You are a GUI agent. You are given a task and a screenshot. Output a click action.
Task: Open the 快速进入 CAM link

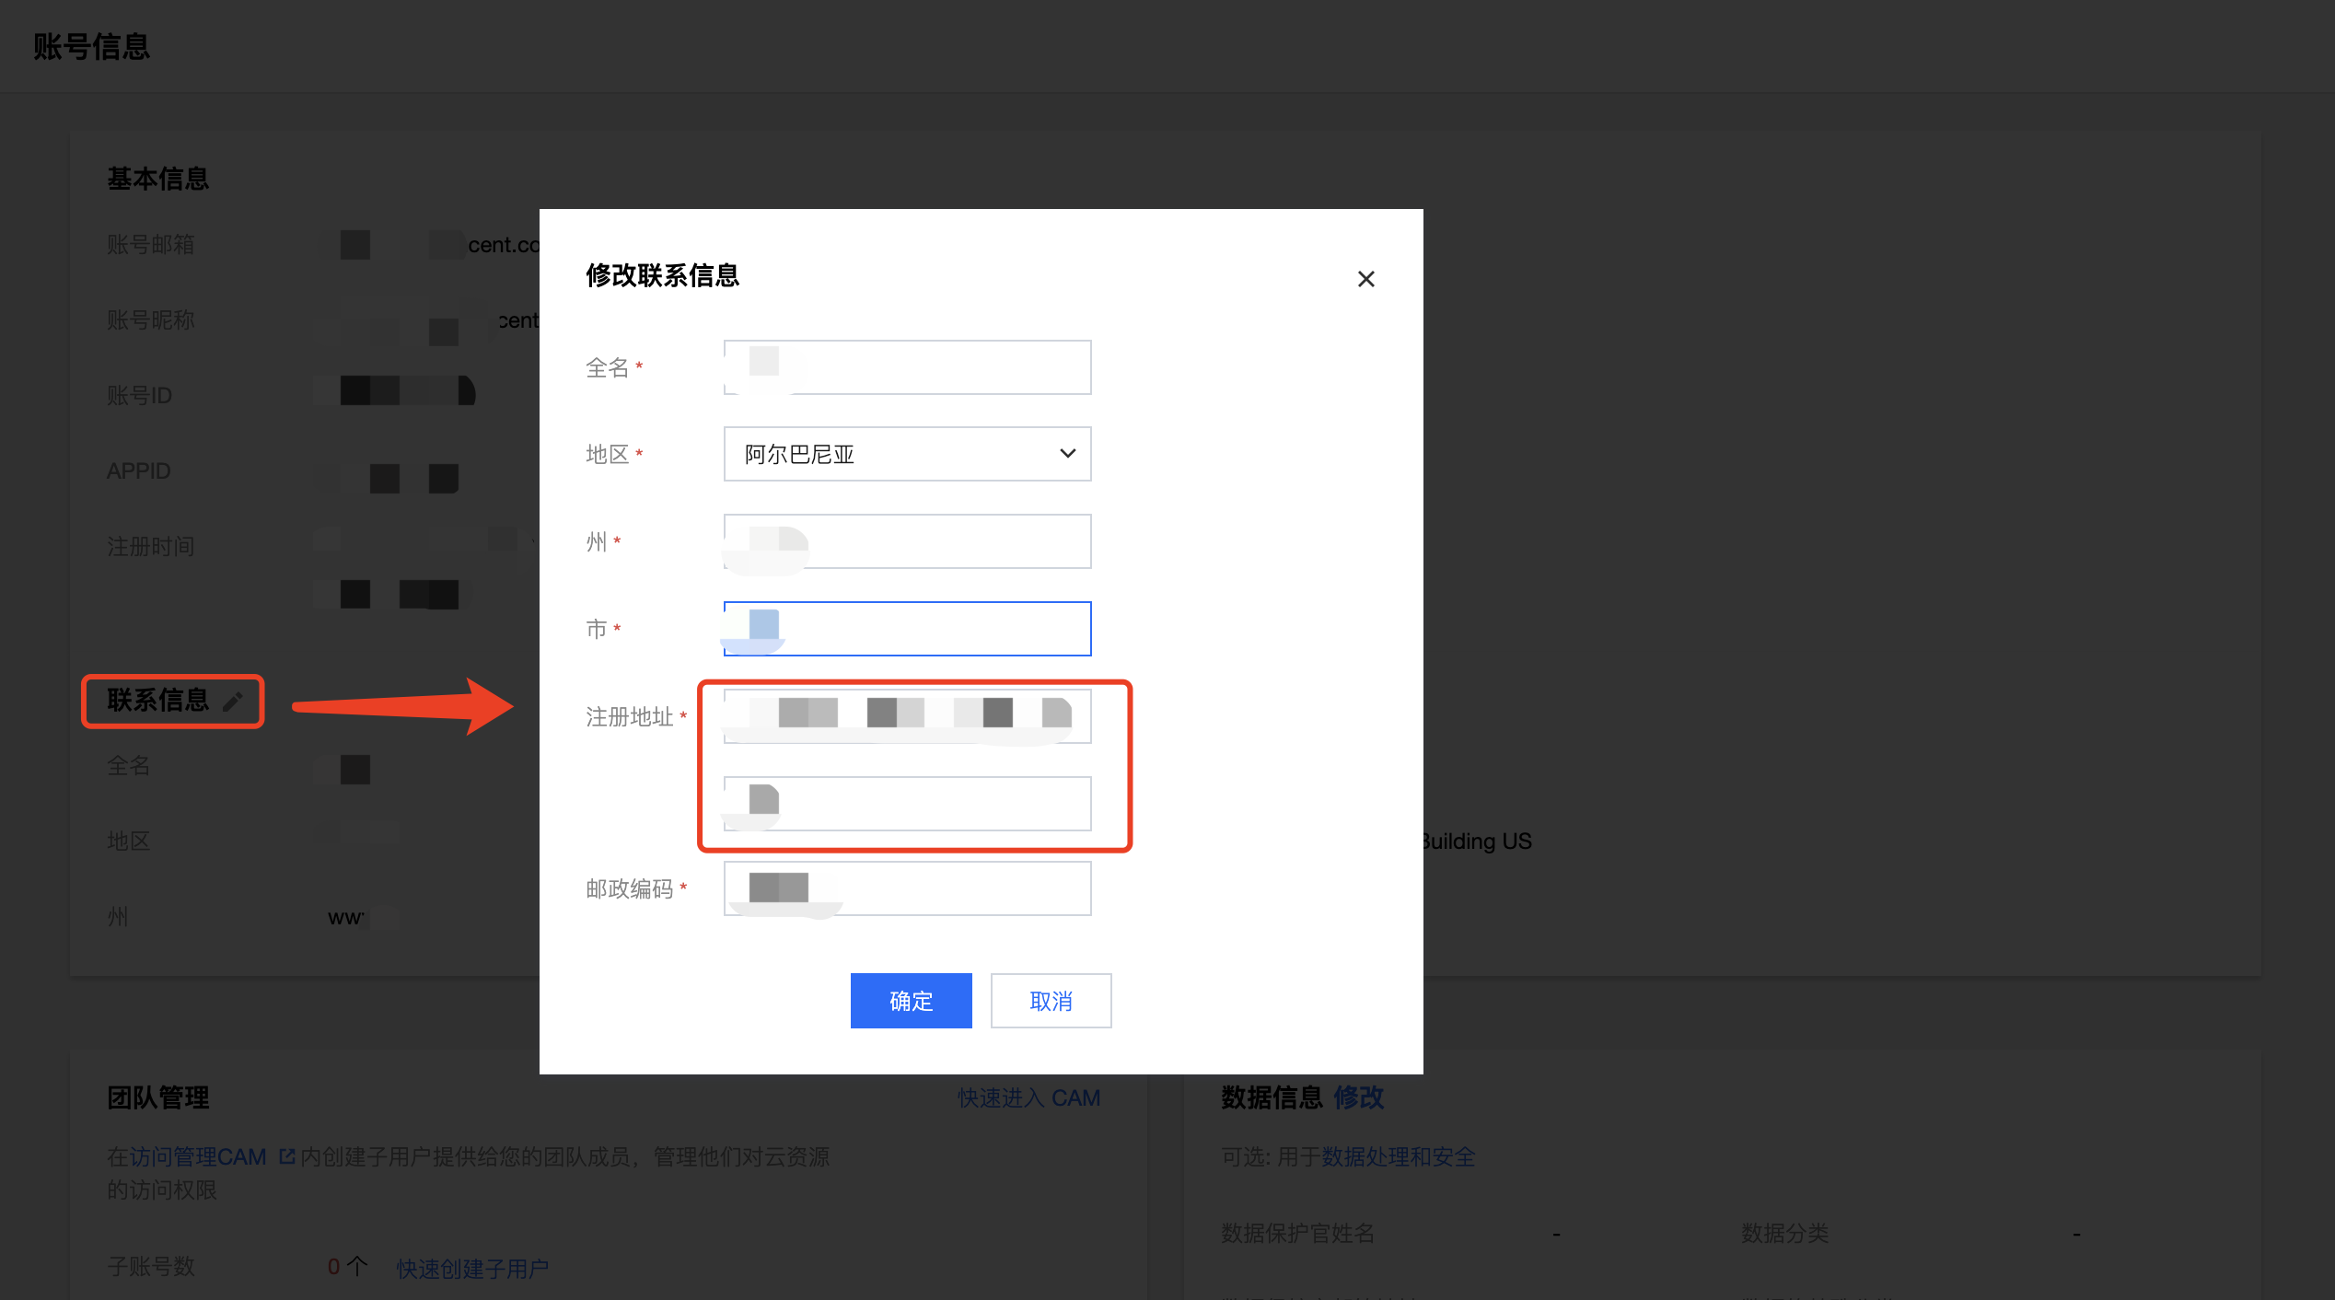(x=1028, y=1097)
